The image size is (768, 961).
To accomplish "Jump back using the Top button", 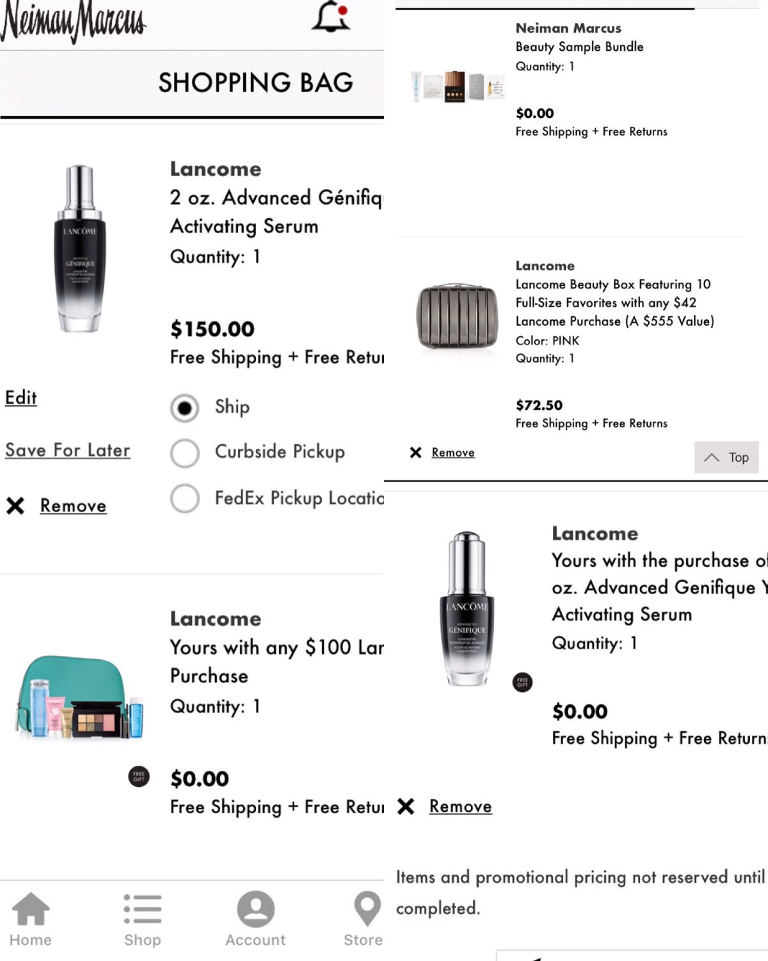I will point(726,457).
